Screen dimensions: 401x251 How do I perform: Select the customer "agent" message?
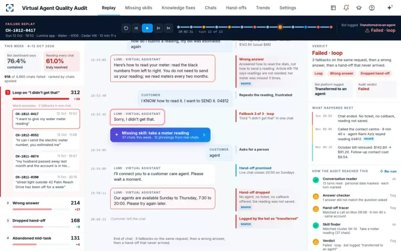pos(219,153)
